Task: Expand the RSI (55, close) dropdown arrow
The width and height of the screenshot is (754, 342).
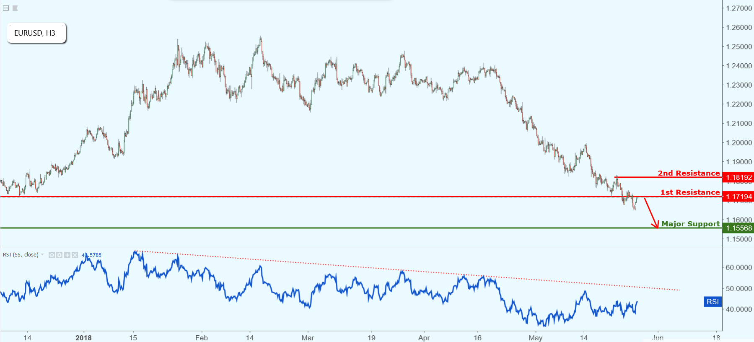Action: 42,255
